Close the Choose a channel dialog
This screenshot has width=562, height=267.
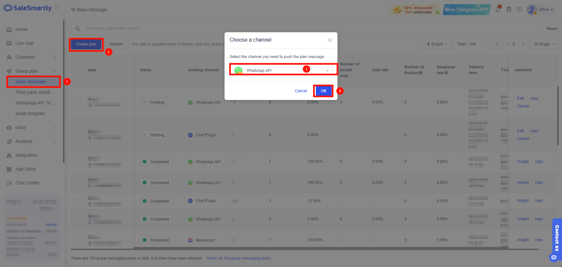(x=330, y=40)
